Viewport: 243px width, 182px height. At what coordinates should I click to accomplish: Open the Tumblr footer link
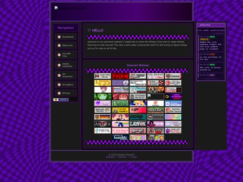[x=134, y=157]
